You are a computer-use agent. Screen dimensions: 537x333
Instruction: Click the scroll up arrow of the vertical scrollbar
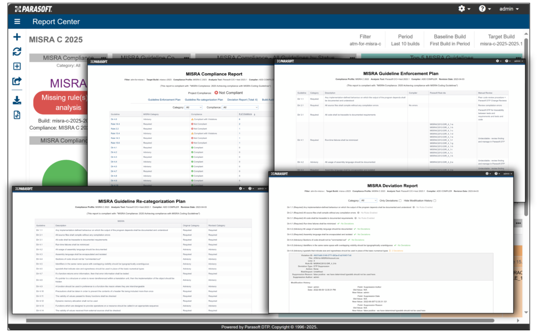point(526,34)
